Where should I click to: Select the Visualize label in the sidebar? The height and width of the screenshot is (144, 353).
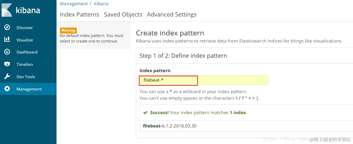[x=25, y=40]
